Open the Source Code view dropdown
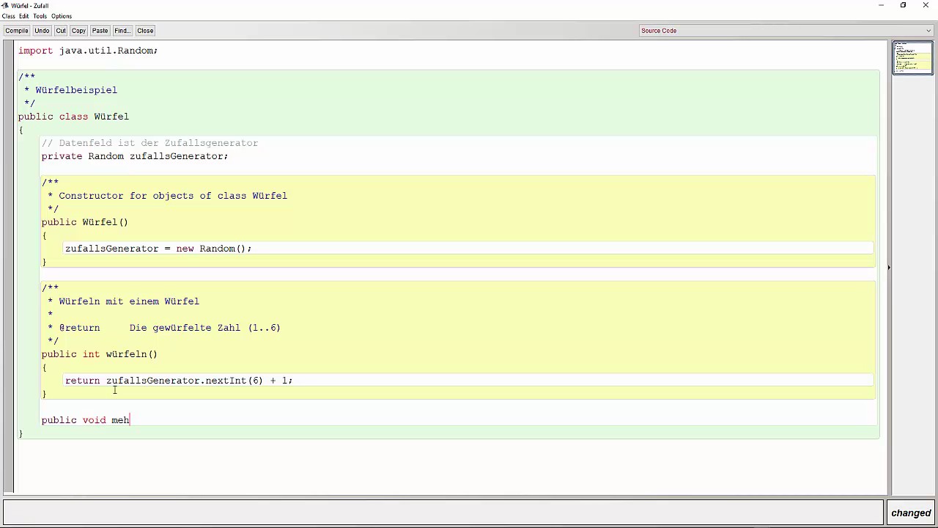The width and height of the screenshot is (938, 528). click(x=787, y=31)
